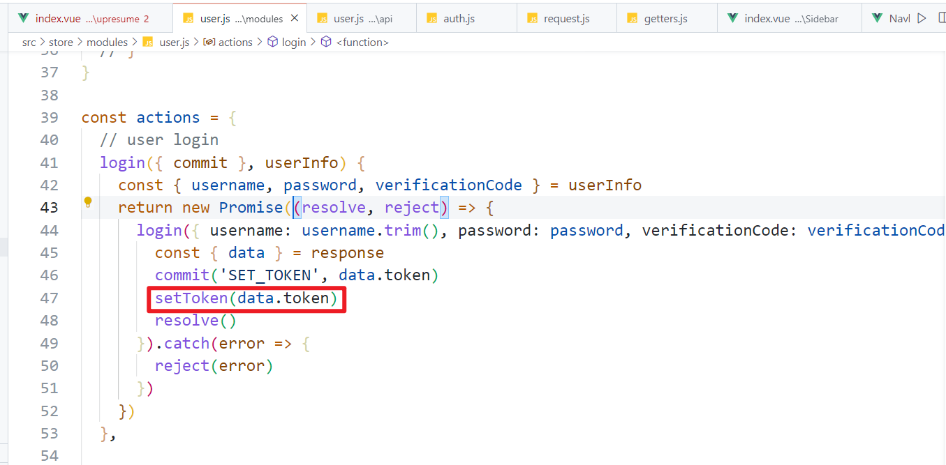Switch to the request.js tab
The height and width of the screenshot is (465, 946).
pyautogui.click(x=566, y=19)
